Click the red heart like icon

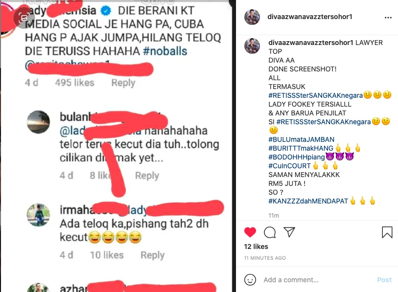pos(250,232)
